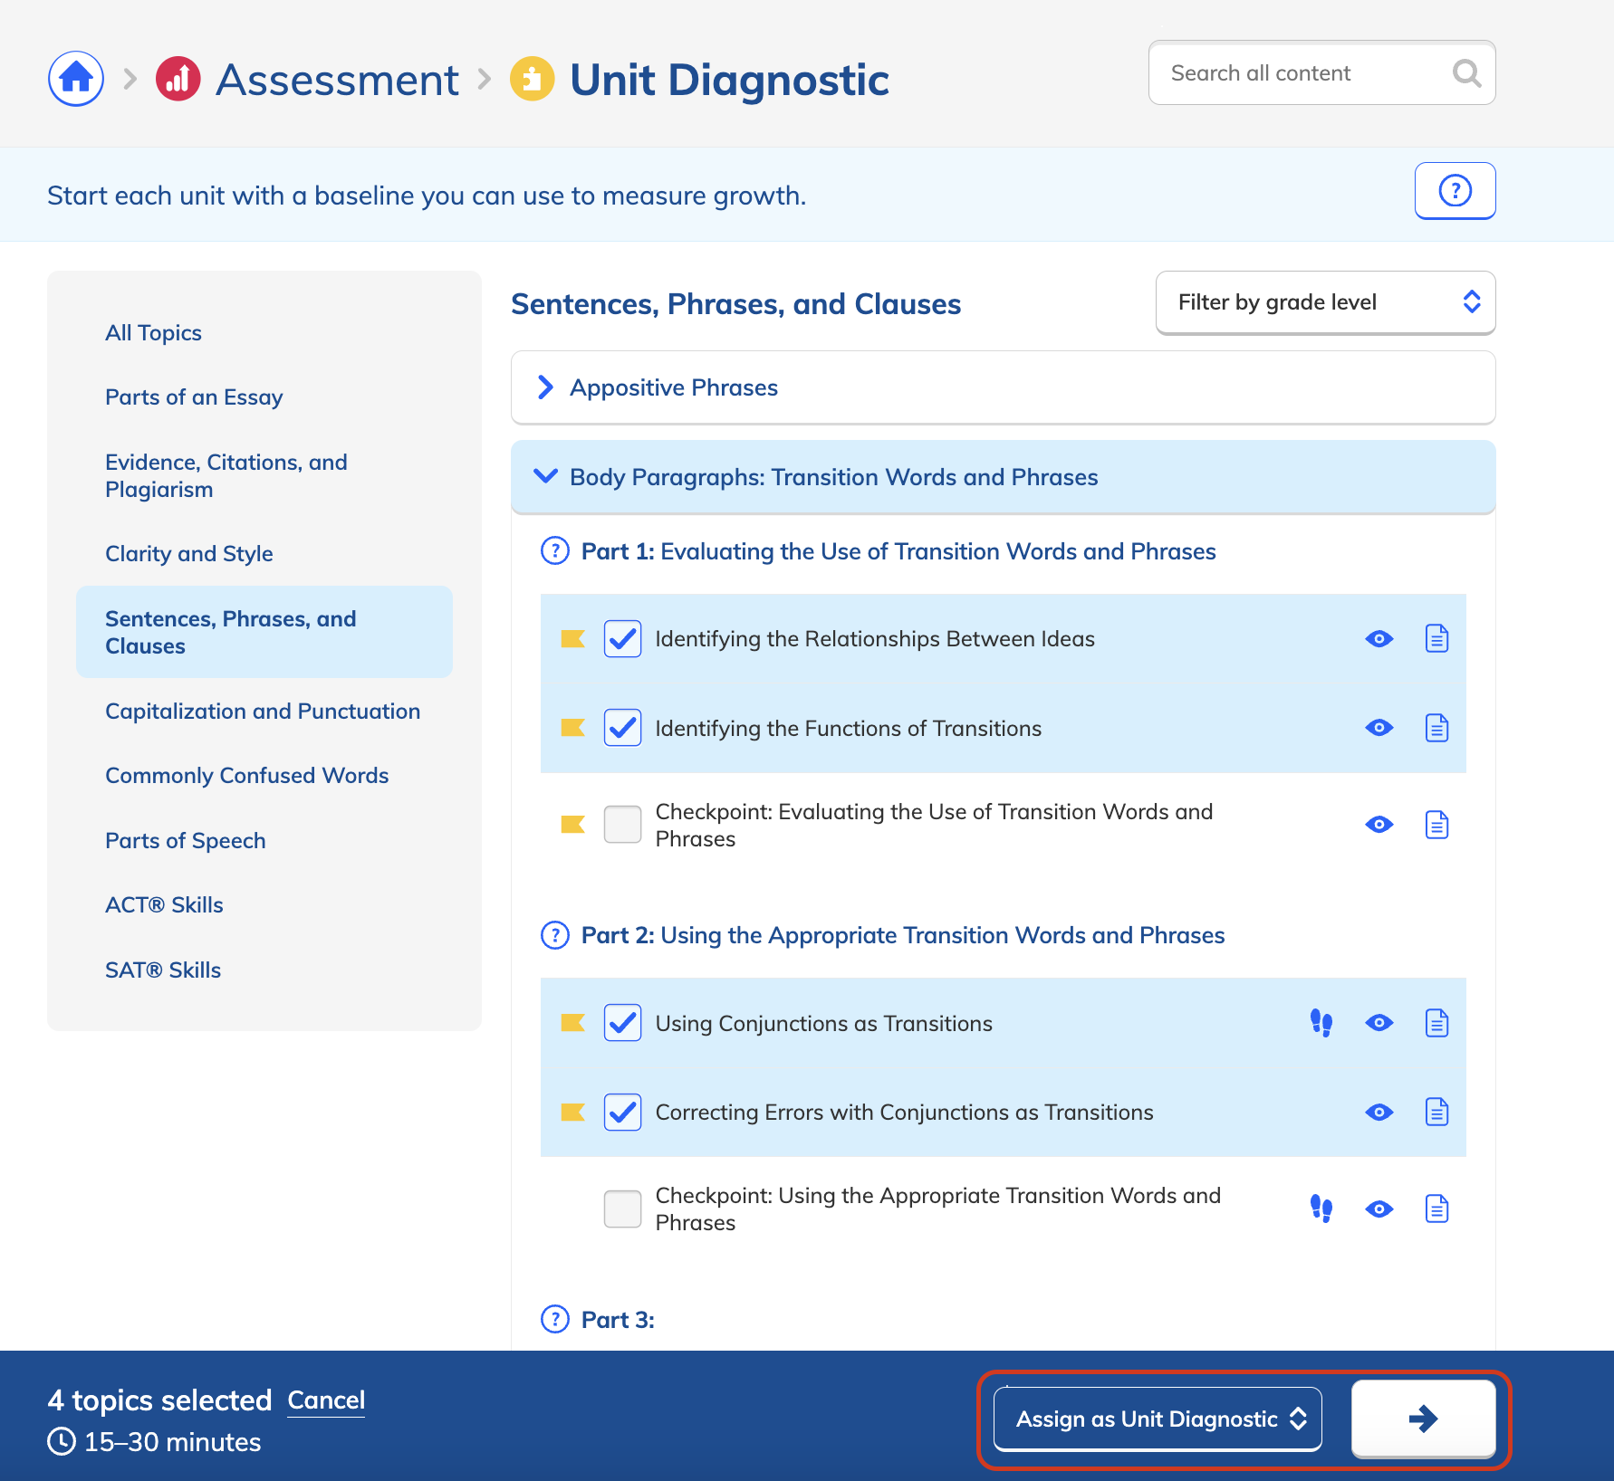Click the search magnifier icon
This screenshot has height=1481, width=1614.
[1466, 72]
